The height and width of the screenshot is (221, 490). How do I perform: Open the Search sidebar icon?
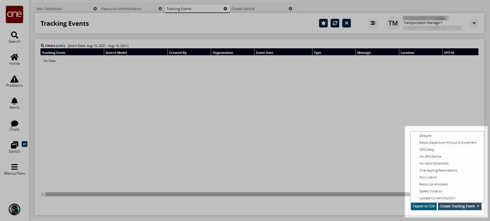point(14,35)
